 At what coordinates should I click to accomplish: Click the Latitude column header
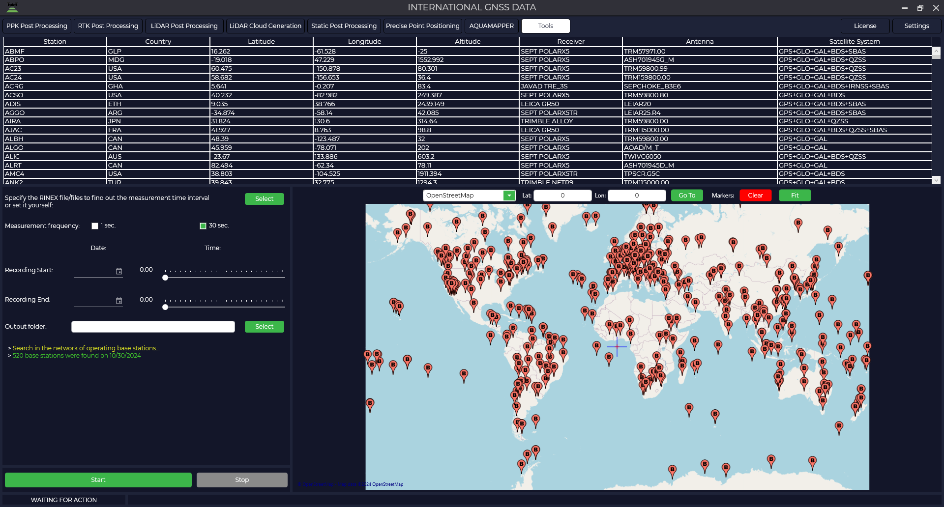pos(262,41)
